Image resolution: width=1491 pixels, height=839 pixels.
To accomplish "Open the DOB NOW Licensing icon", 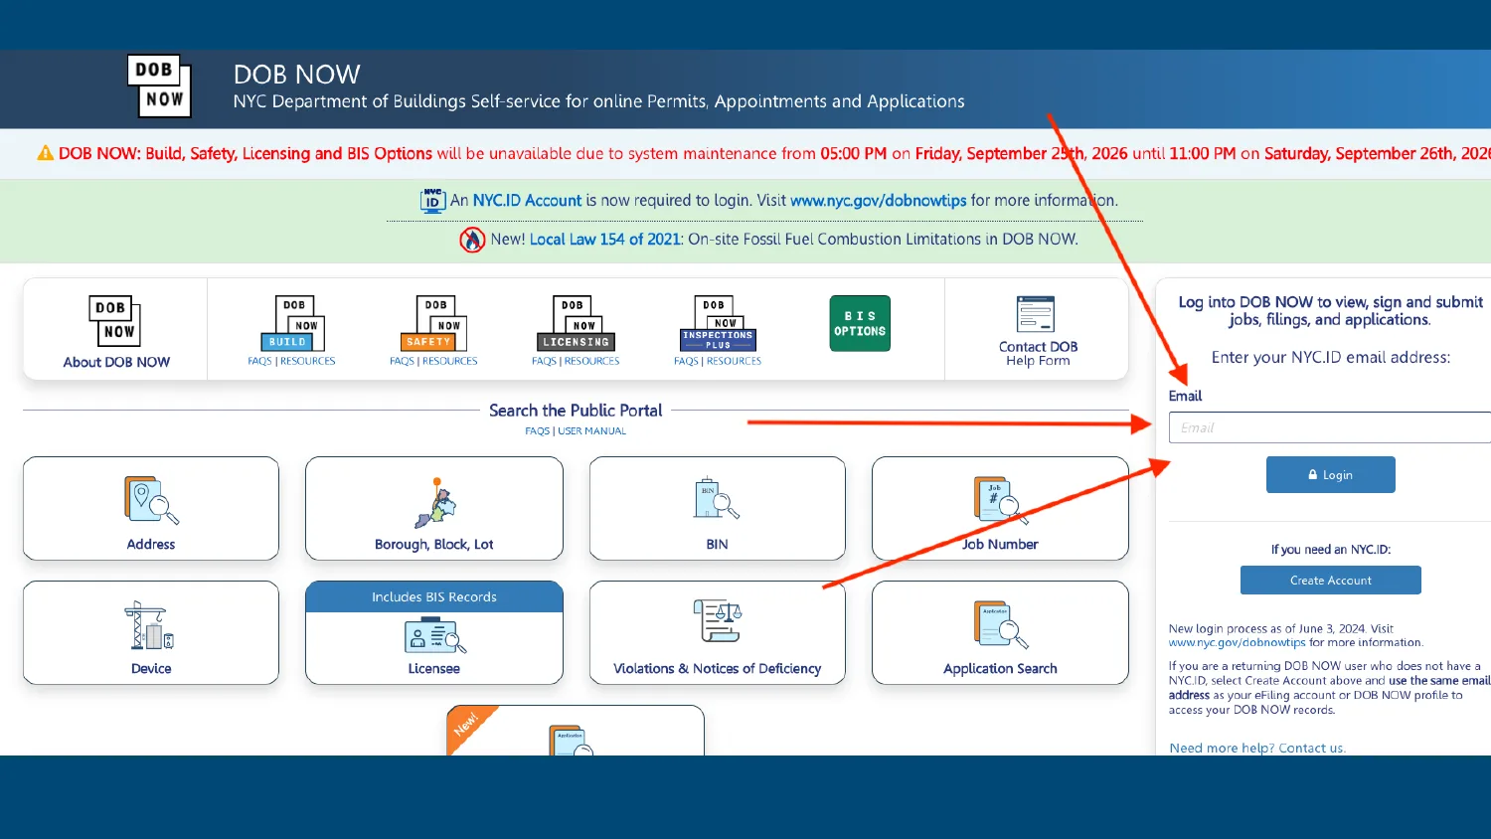I will pyautogui.click(x=576, y=323).
